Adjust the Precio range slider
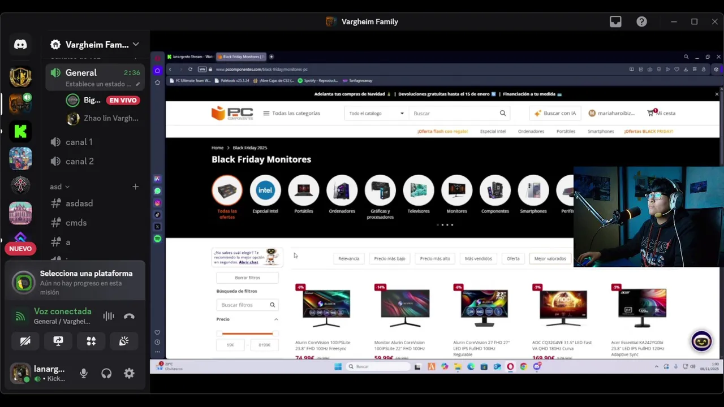The image size is (724, 407). click(247, 334)
